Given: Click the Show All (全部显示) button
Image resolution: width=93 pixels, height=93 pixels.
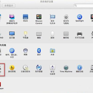Looking at the screenshot, I should click(9, 6).
